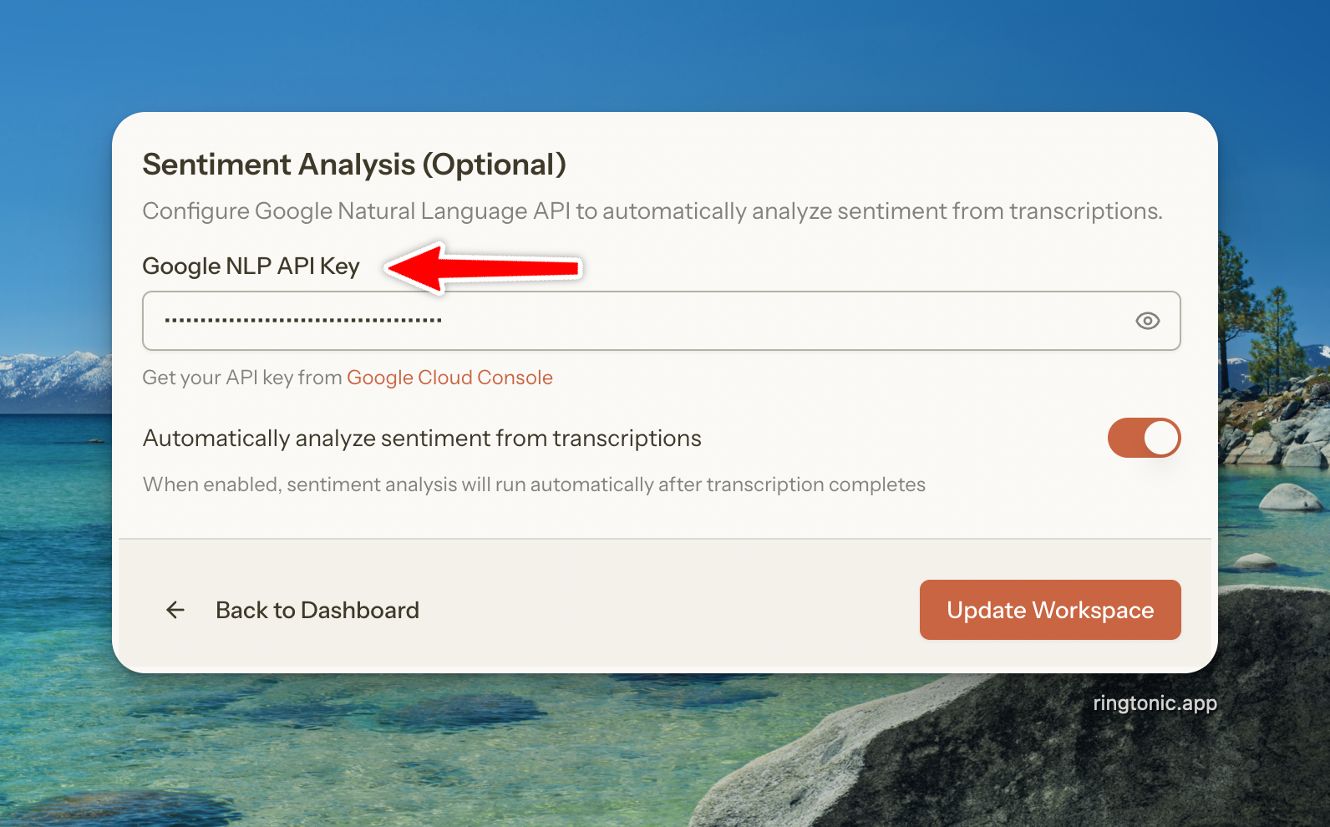Viewport: 1330px width, 827px height.
Task: Click the snowy mountains in the background
Action: (x=52, y=378)
